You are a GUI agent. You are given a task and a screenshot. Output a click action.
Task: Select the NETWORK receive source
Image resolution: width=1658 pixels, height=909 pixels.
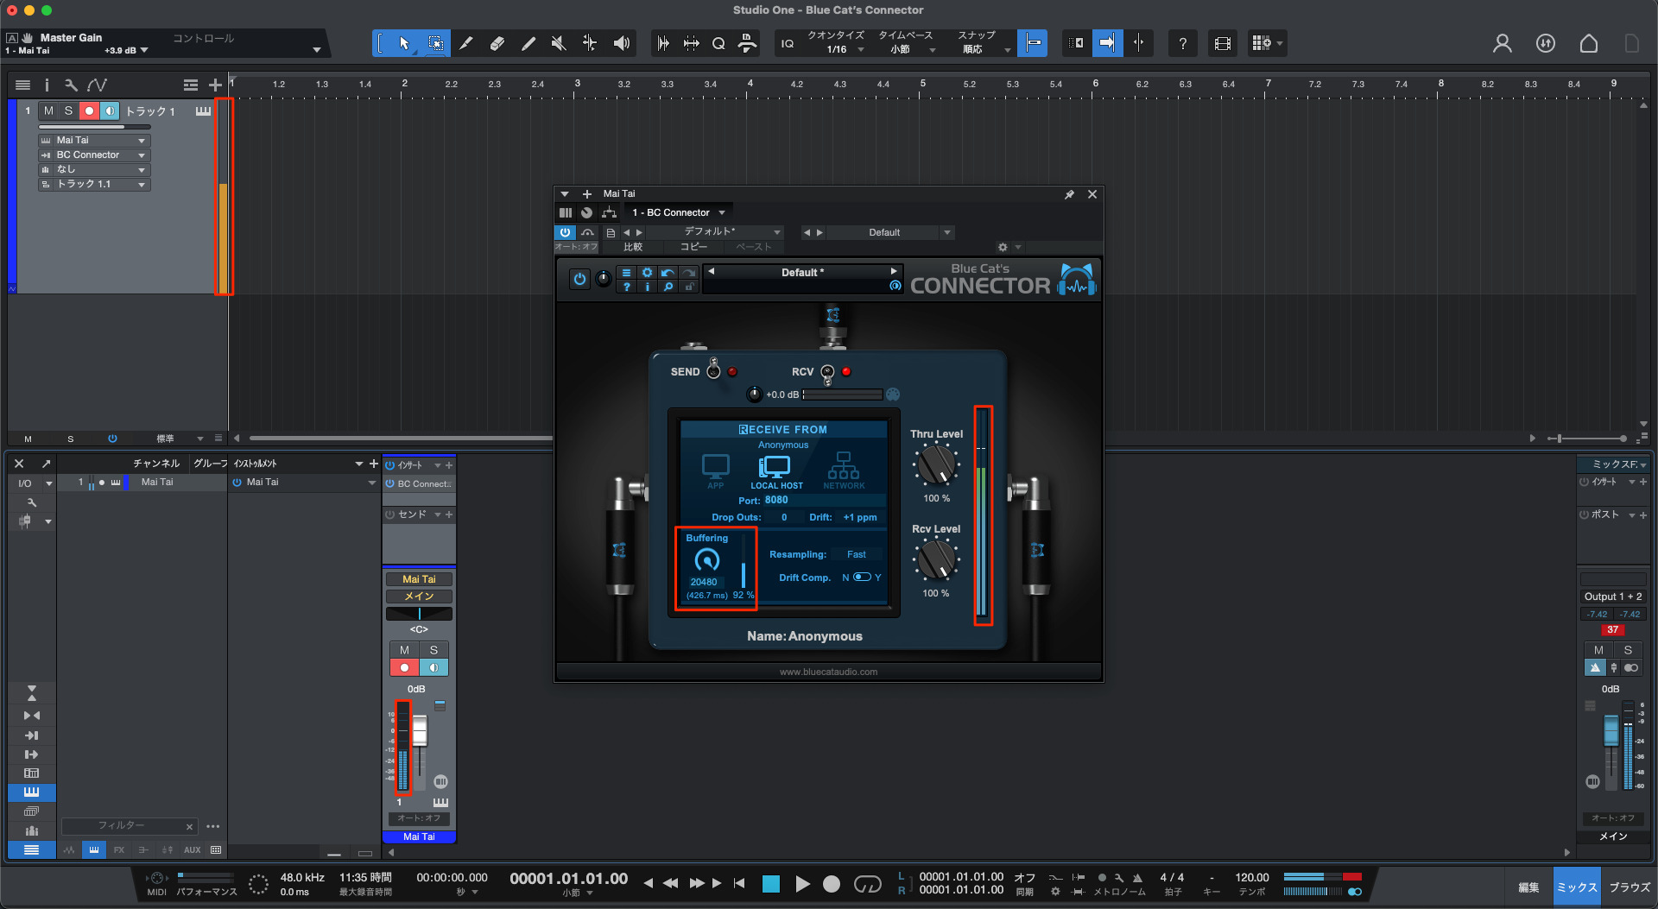pos(844,471)
